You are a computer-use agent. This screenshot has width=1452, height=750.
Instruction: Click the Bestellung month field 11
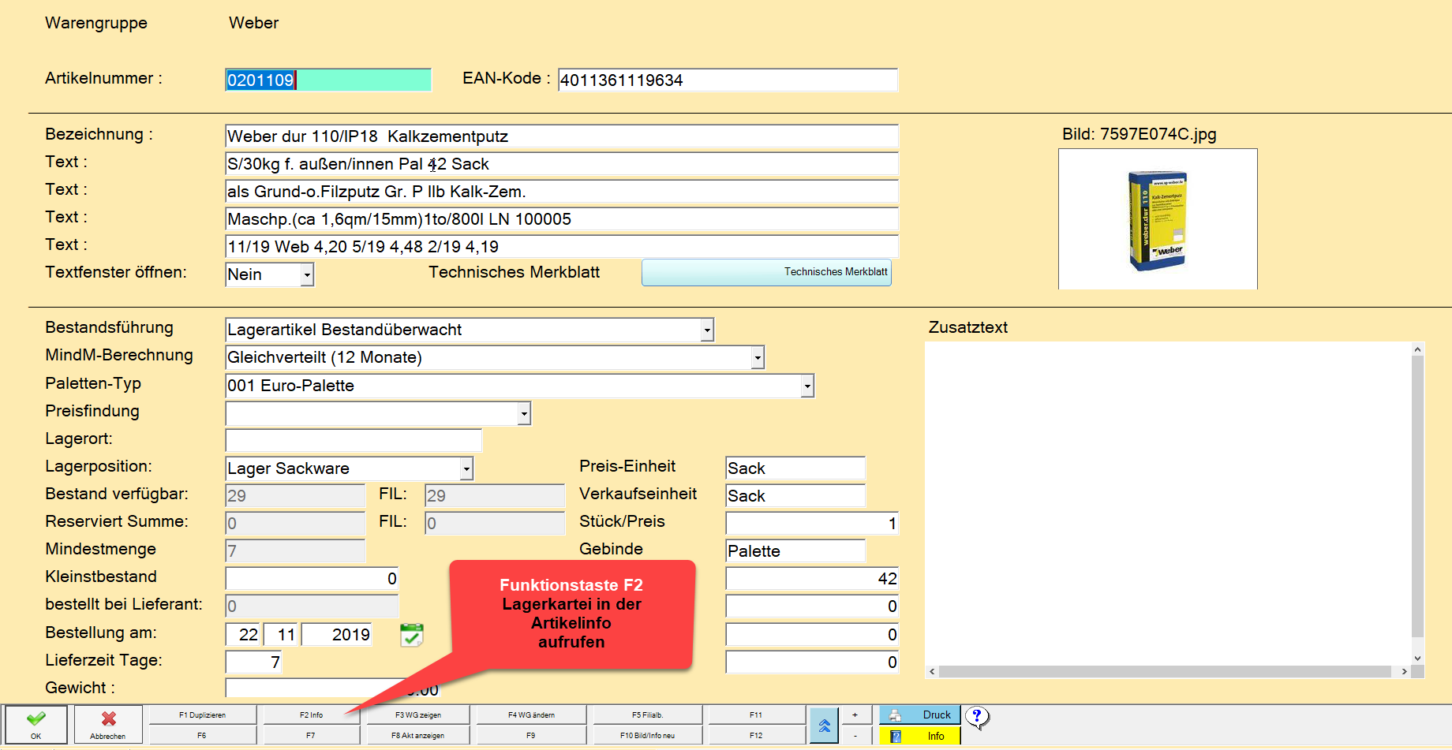tap(280, 634)
